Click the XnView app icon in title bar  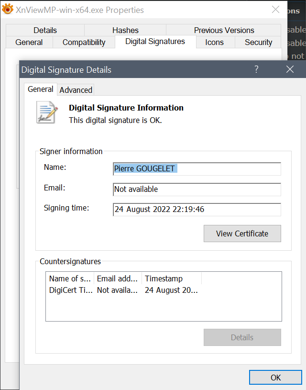pos(8,10)
